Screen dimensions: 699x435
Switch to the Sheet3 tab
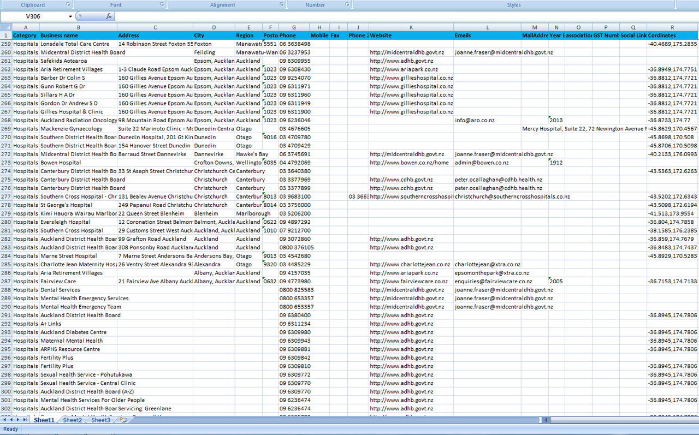coord(100,420)
